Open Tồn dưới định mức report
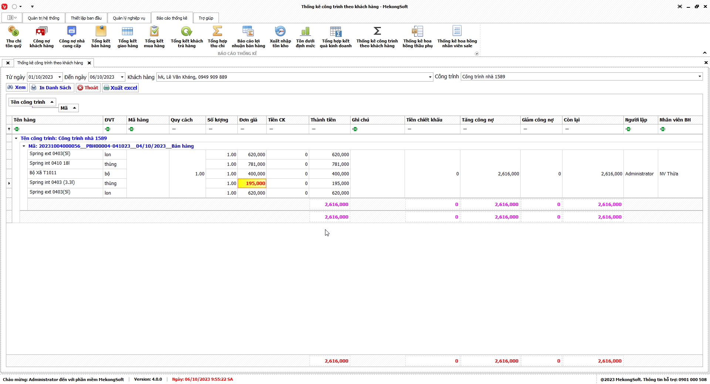 pyautogui.click(x=305, y=37)
